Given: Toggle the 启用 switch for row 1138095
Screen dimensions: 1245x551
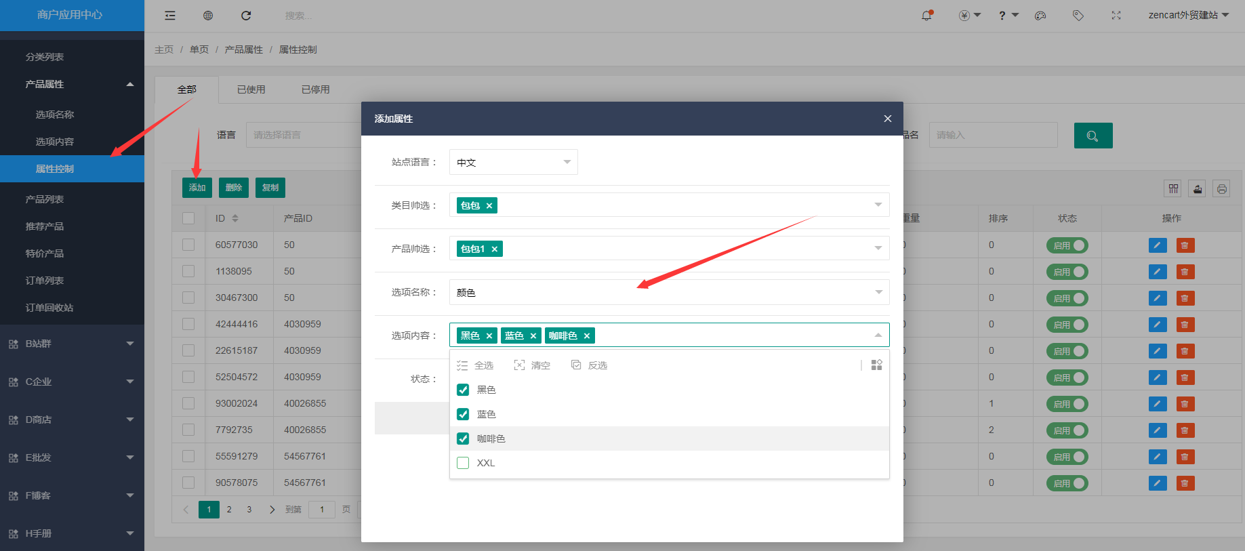Looking at the screenshot, I should pos(1067,272).
